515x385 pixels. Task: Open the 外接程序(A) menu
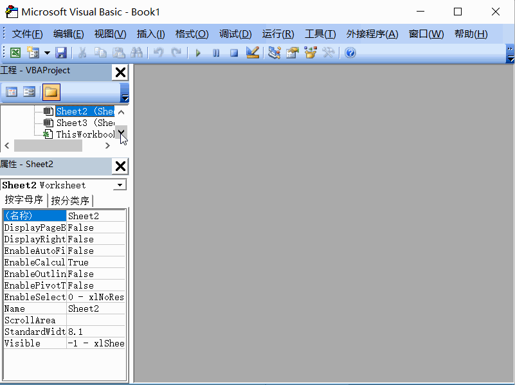[x=372, y=34]
